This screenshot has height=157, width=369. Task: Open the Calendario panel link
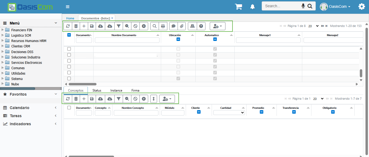(19, 108)
